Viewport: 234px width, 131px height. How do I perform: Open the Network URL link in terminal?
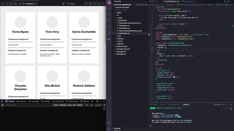tap(171, 117)
